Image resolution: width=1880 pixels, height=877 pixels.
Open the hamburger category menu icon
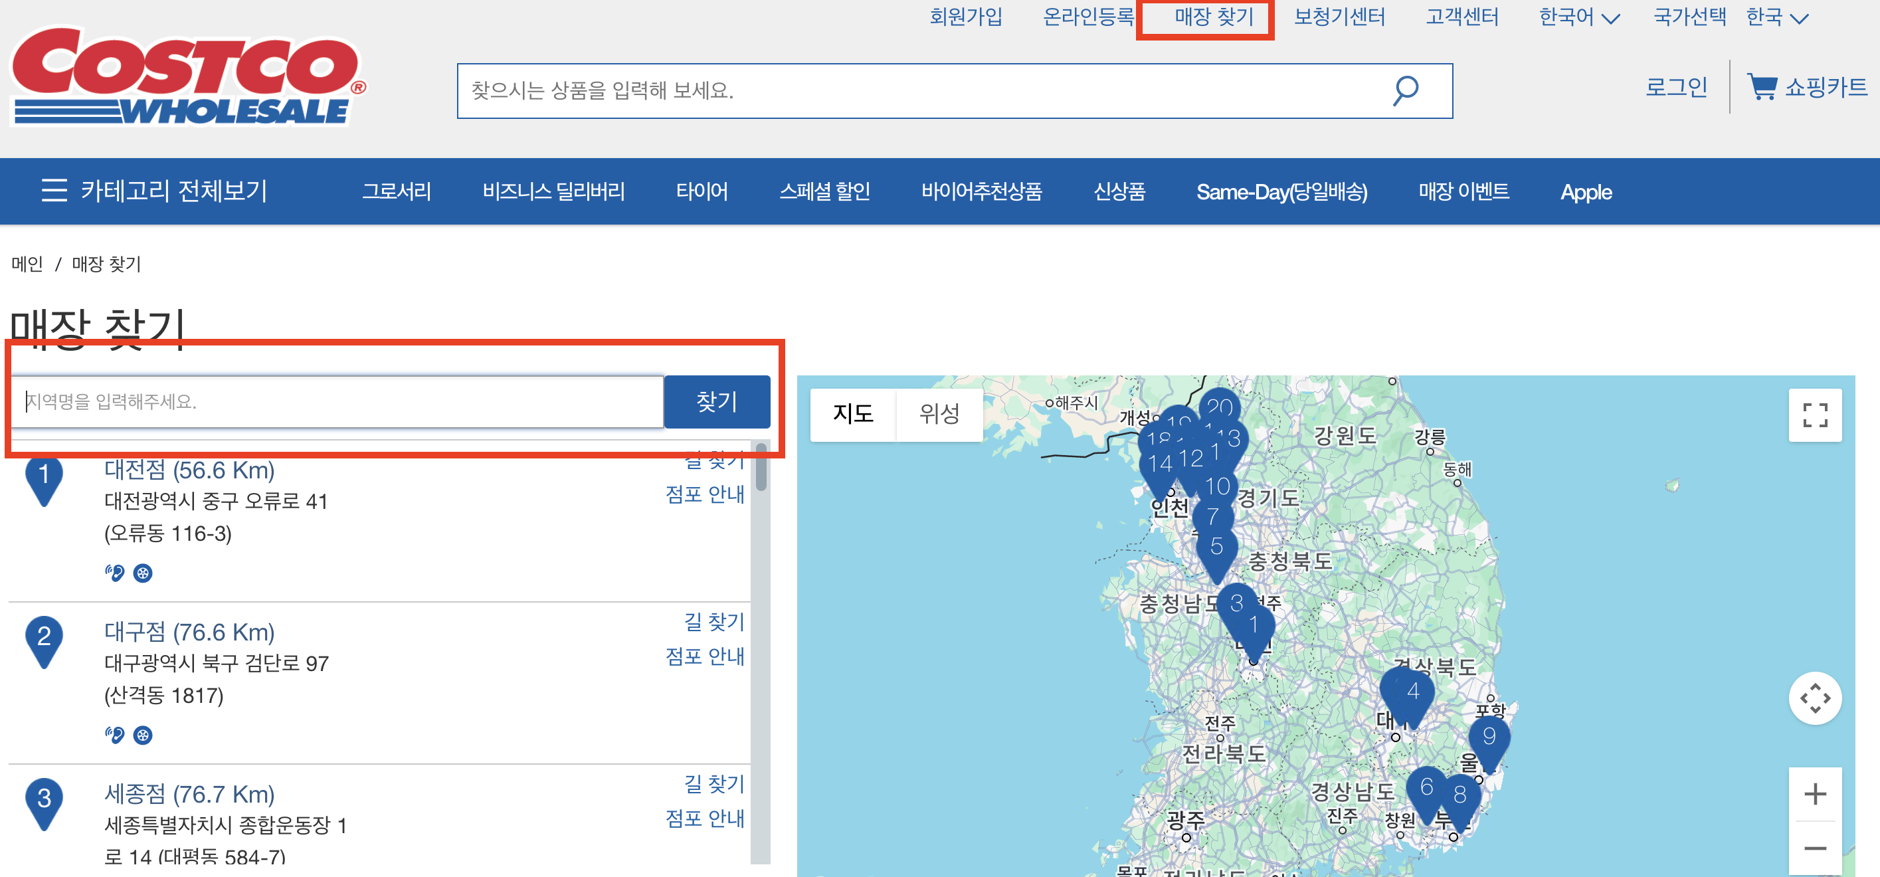click(54, 191)
